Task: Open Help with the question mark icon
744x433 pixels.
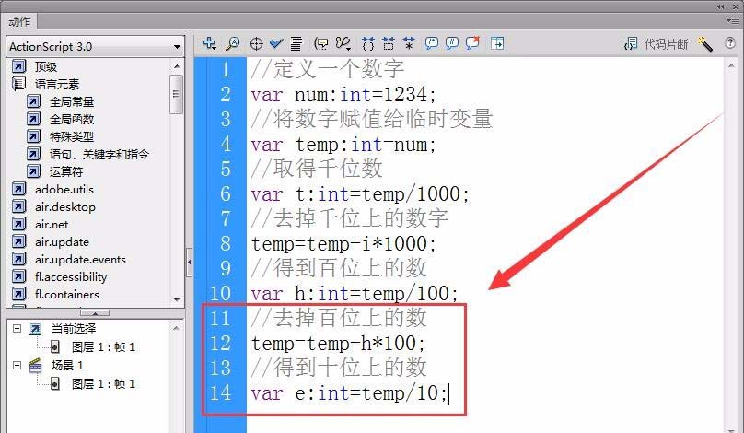Action: (730, 43)
